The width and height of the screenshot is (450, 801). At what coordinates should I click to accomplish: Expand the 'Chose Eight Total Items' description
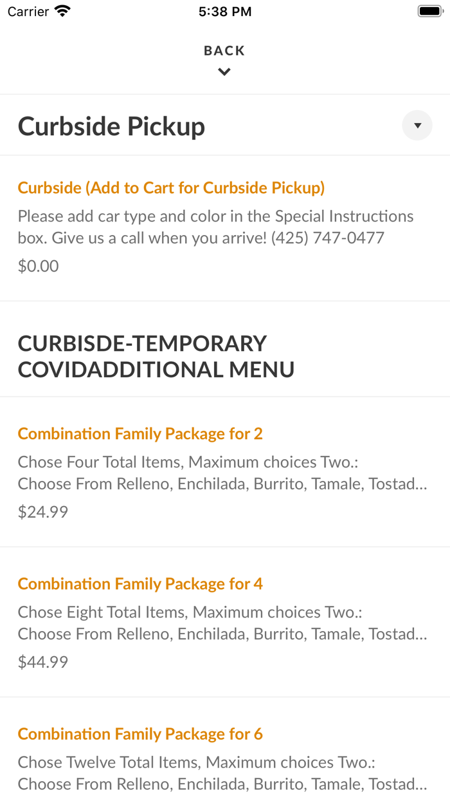(222, 623)
